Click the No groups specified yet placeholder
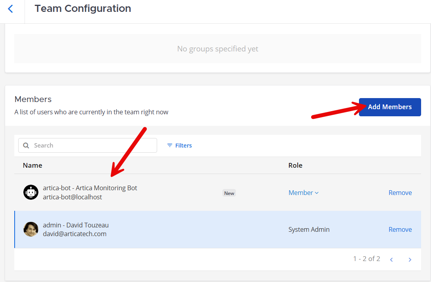This screenshot has width=431, height=282. (x=217, y=49)
